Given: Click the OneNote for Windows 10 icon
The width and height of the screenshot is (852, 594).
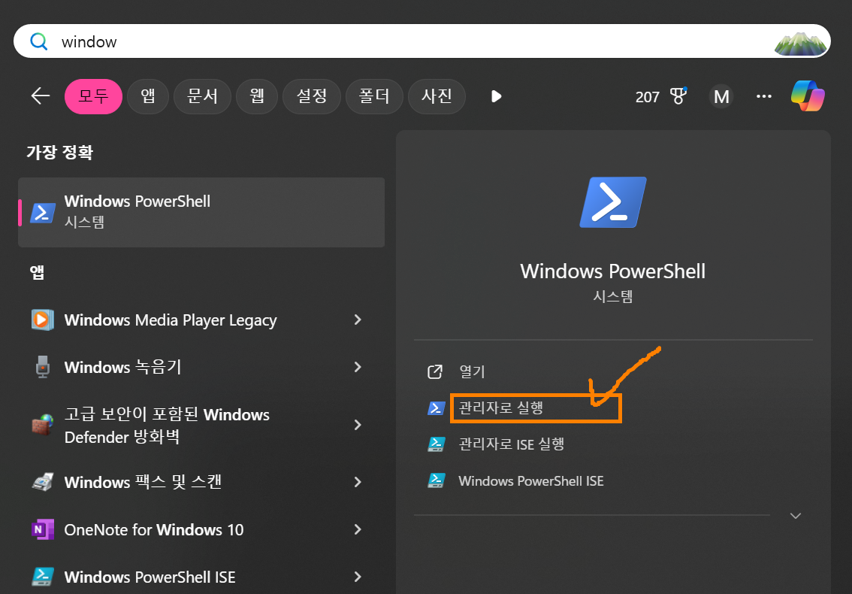Looking at the screenshot, I should coord(42,529).
